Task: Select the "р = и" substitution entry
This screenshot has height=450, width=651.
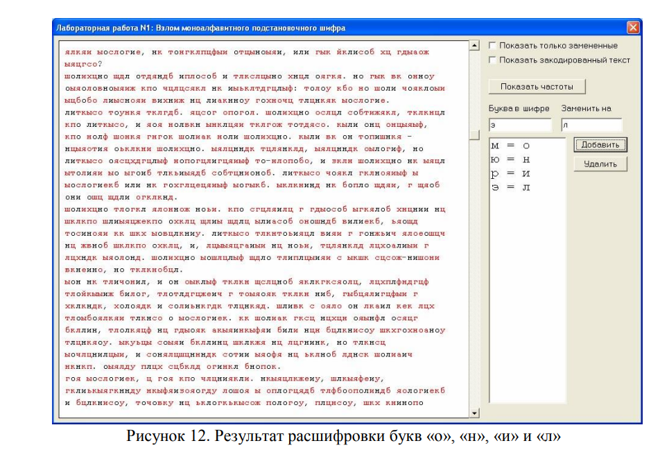Action: point(510,174)
